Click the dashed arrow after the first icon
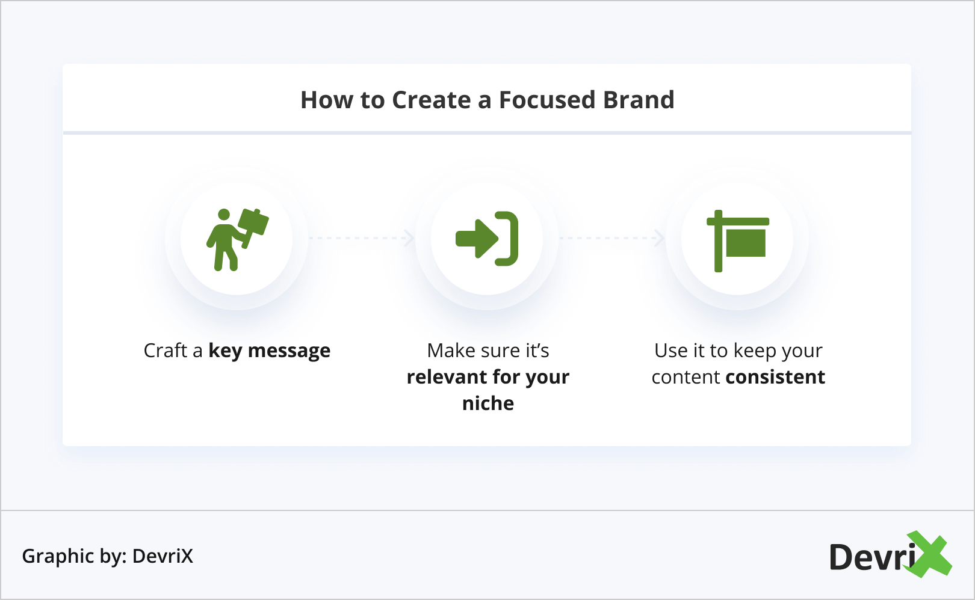 tap(361, 238)
